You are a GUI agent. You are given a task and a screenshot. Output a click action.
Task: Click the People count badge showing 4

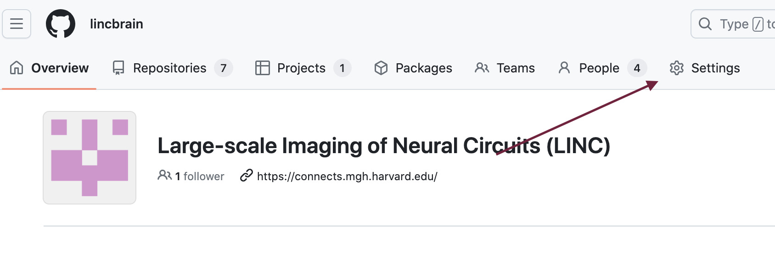pos(637,68)
